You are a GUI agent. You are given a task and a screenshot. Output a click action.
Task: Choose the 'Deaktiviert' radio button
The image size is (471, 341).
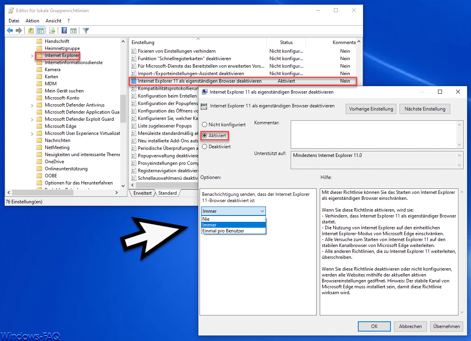coord(204,147)
